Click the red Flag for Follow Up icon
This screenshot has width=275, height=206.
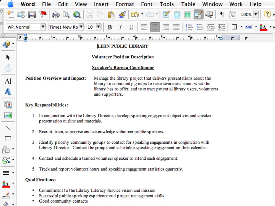pos(43,14)
